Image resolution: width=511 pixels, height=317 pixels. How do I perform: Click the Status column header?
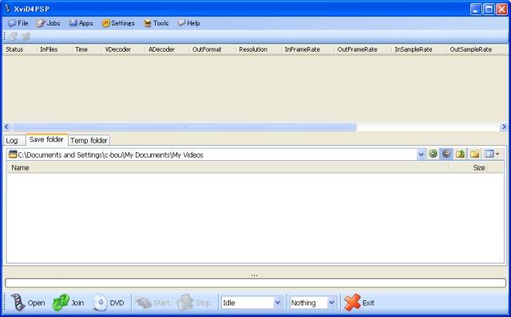(x=19, y=49)
